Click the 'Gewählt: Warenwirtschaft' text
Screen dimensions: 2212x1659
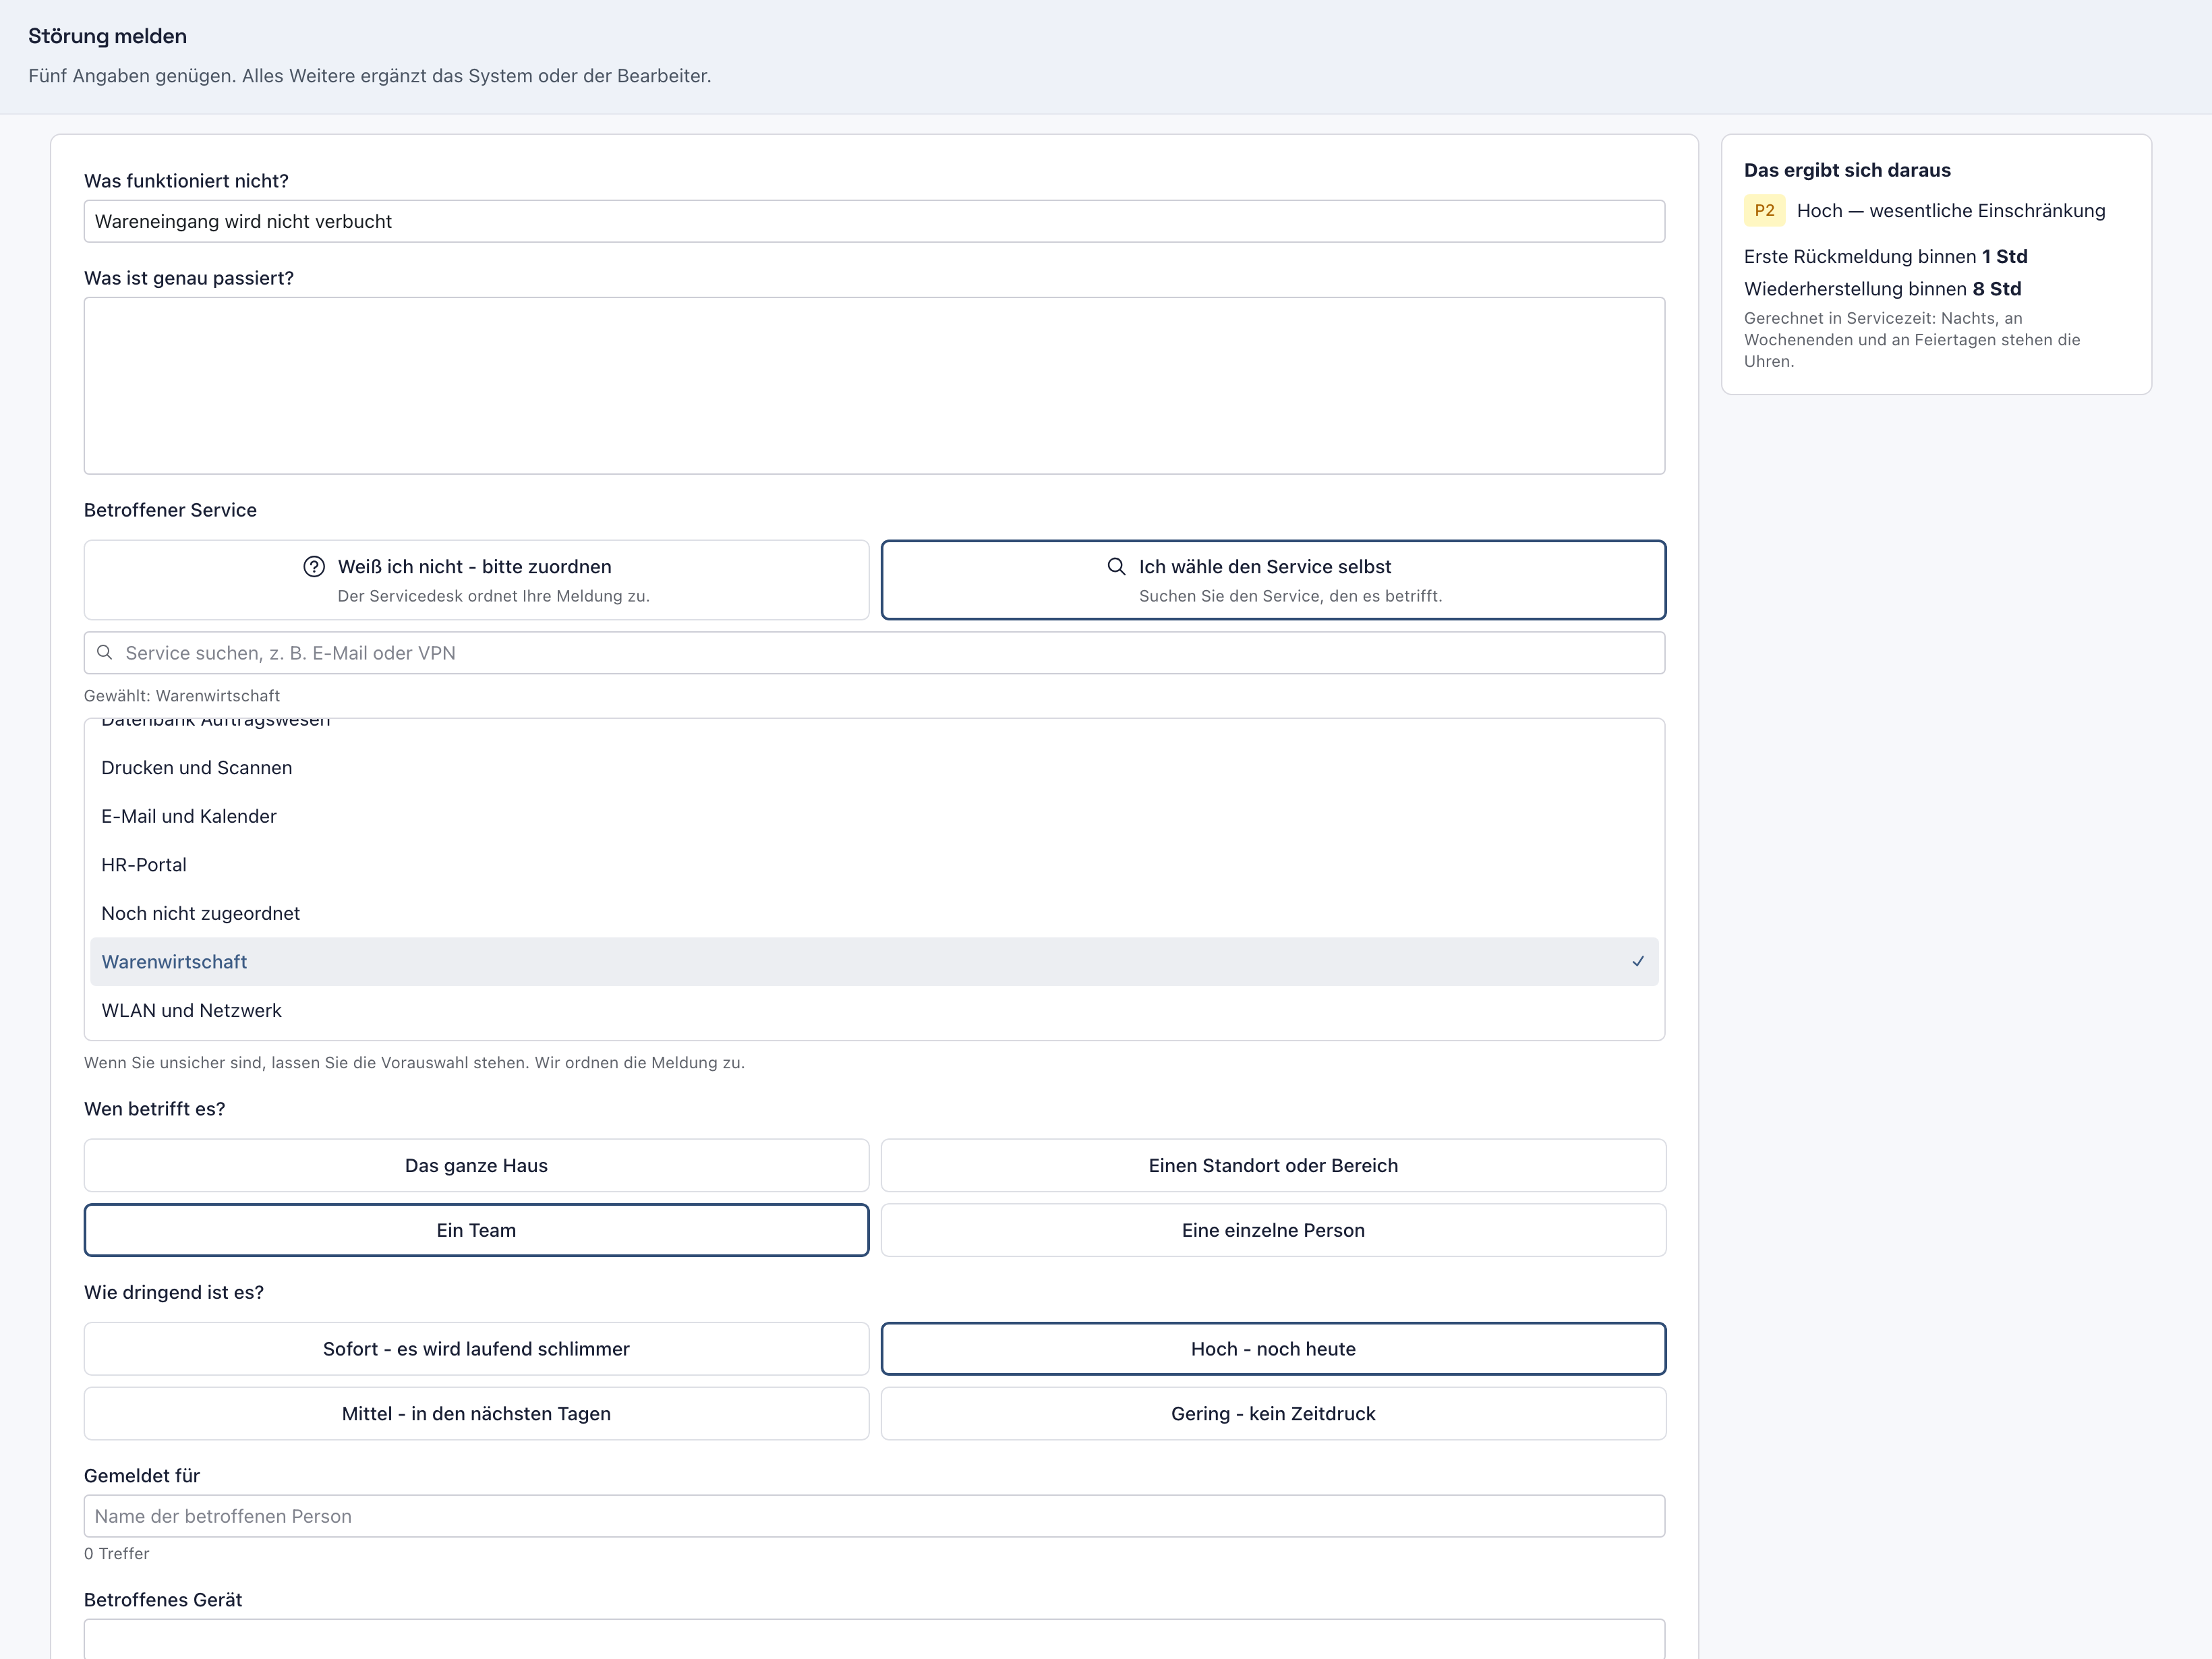[182, 696]
